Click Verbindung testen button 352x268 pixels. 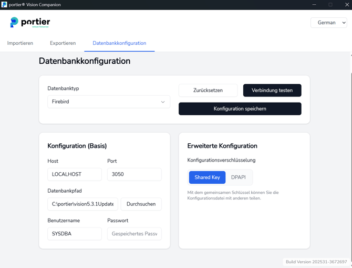point(272,91)
